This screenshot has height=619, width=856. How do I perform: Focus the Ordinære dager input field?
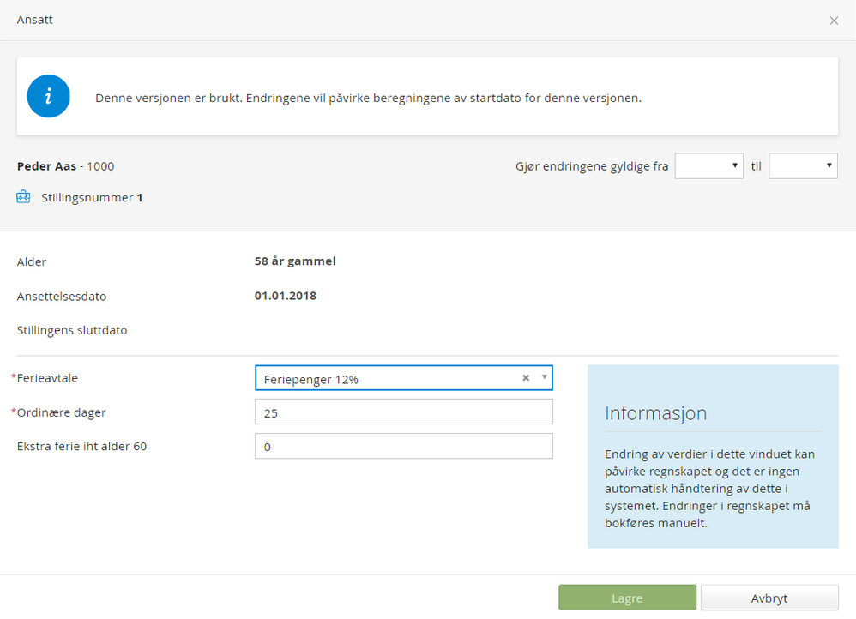coord(403,412)
